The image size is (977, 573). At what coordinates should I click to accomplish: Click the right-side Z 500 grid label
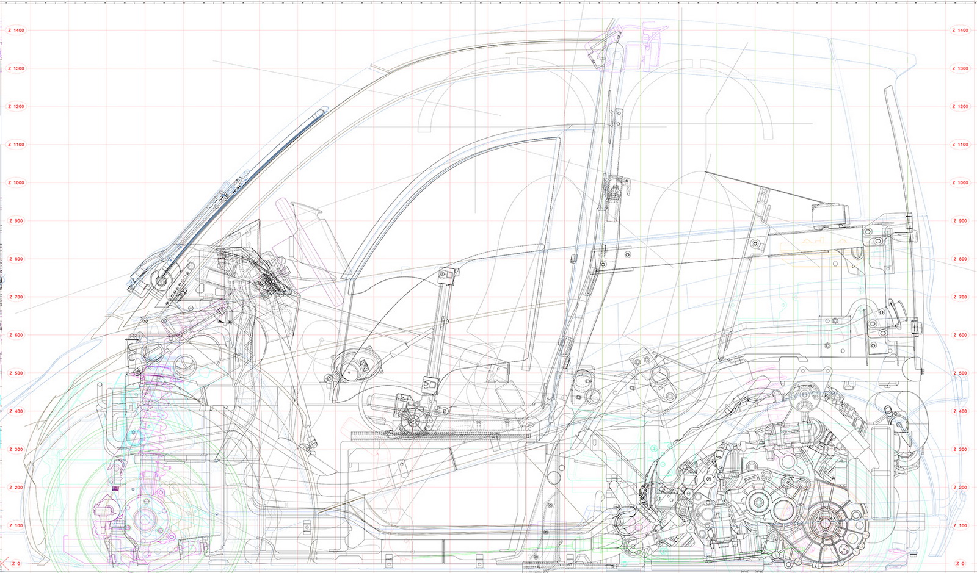point(960,373)
